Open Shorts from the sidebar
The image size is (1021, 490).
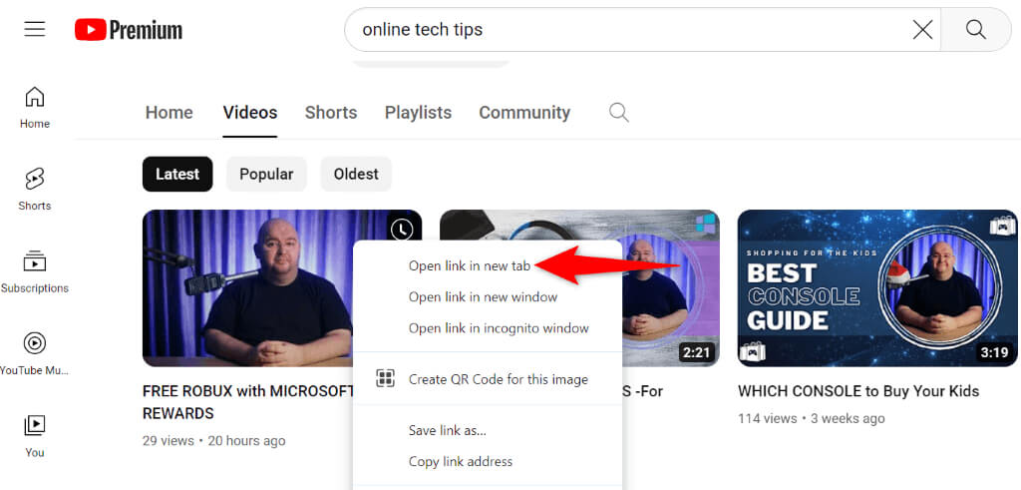point(35,190)
